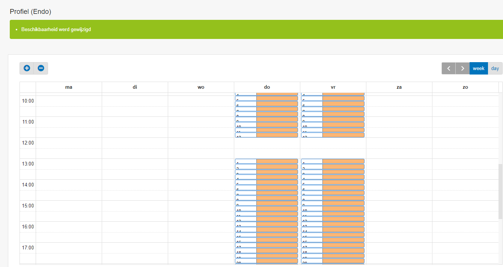The height and width of the screenshot is (267, 503).
Task: Click the plus zoom-in icon
Action: pos(27,68)
